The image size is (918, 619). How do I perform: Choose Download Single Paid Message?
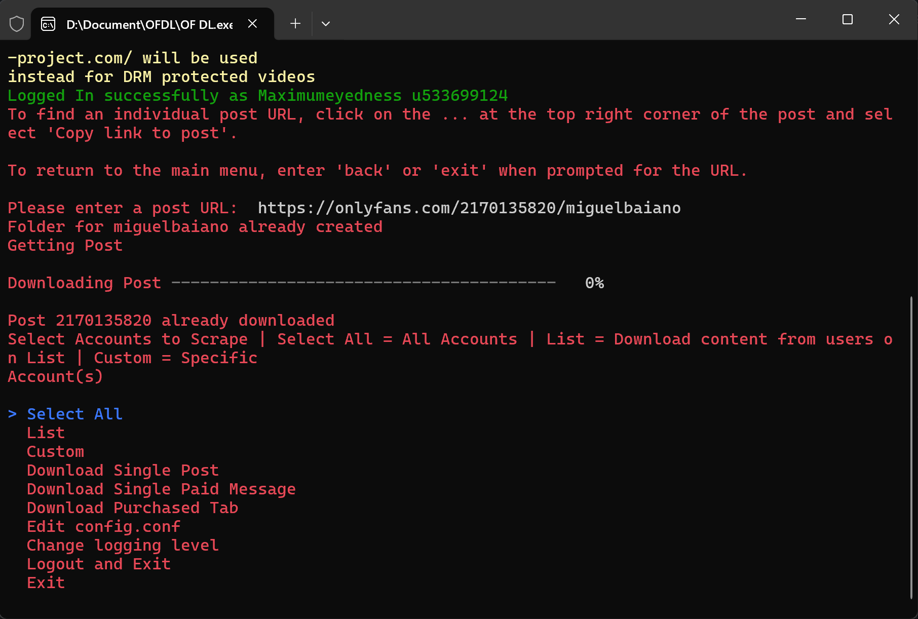click(x=161, y=489)
